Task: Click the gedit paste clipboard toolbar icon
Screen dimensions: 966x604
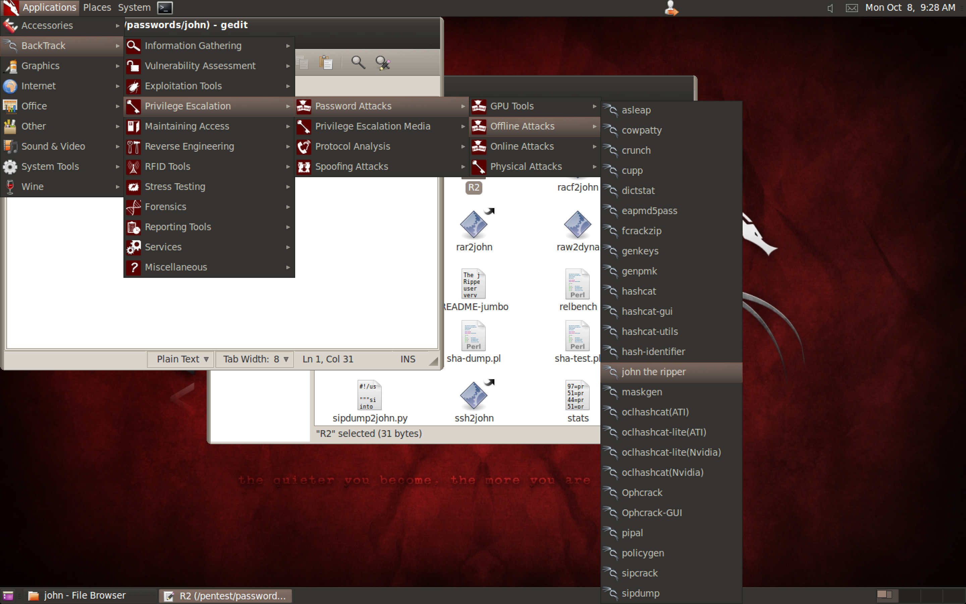Action: point(326,62)
